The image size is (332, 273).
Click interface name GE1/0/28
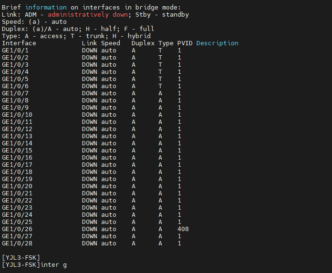[17, 243]
